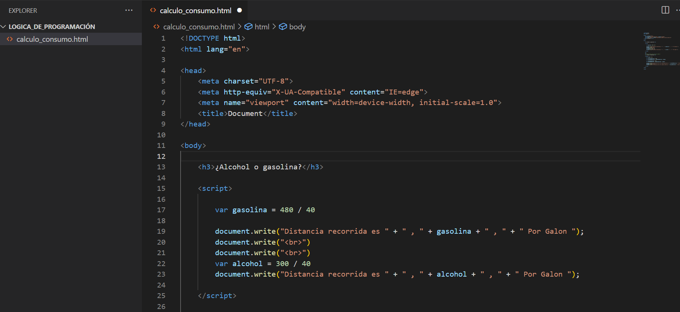Click the closing '</script>' tag
This screenshot has height=312, width=680.
(x=217, y=296)
